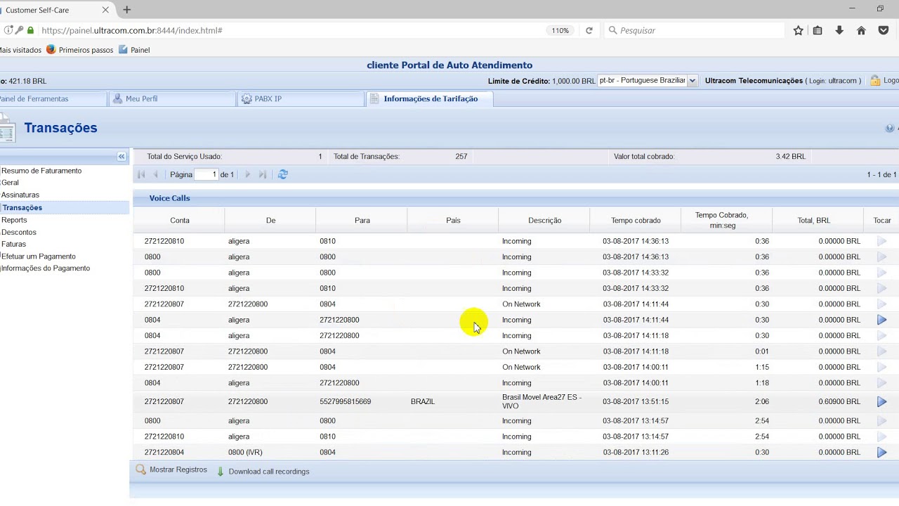The height and width of the screenshot is (506, 899).
Task: Open Reports in the sidebar
Action: pos(14,220)
